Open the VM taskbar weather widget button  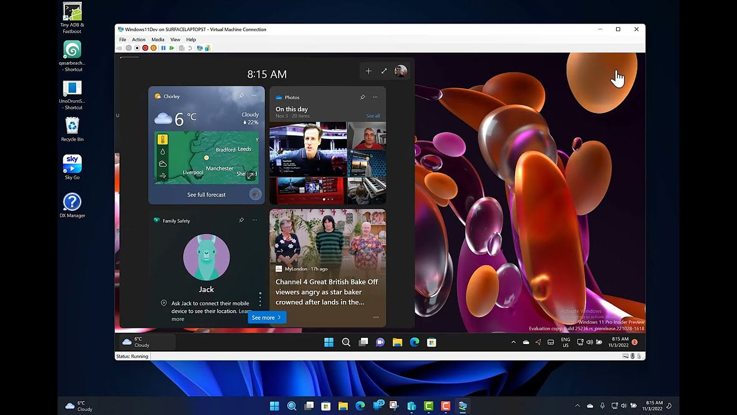147,342
